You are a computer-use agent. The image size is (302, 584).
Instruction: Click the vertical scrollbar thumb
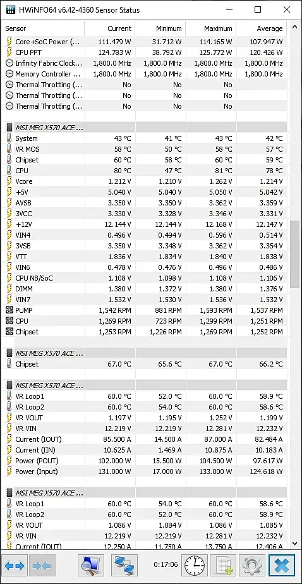[294, 254]
